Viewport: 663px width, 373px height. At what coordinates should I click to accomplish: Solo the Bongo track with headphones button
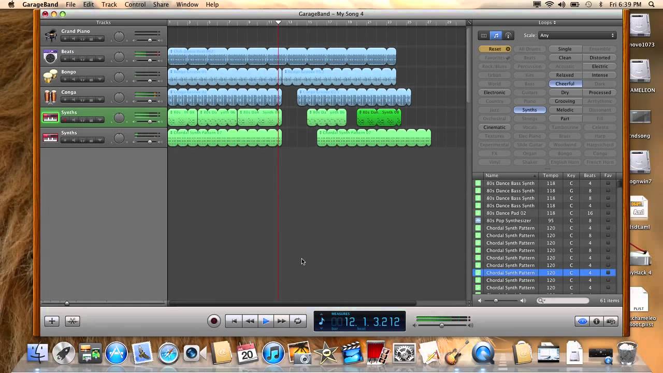[82, 79]
